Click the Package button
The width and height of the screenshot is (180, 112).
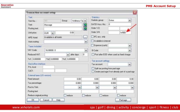[x=123, y=100]
